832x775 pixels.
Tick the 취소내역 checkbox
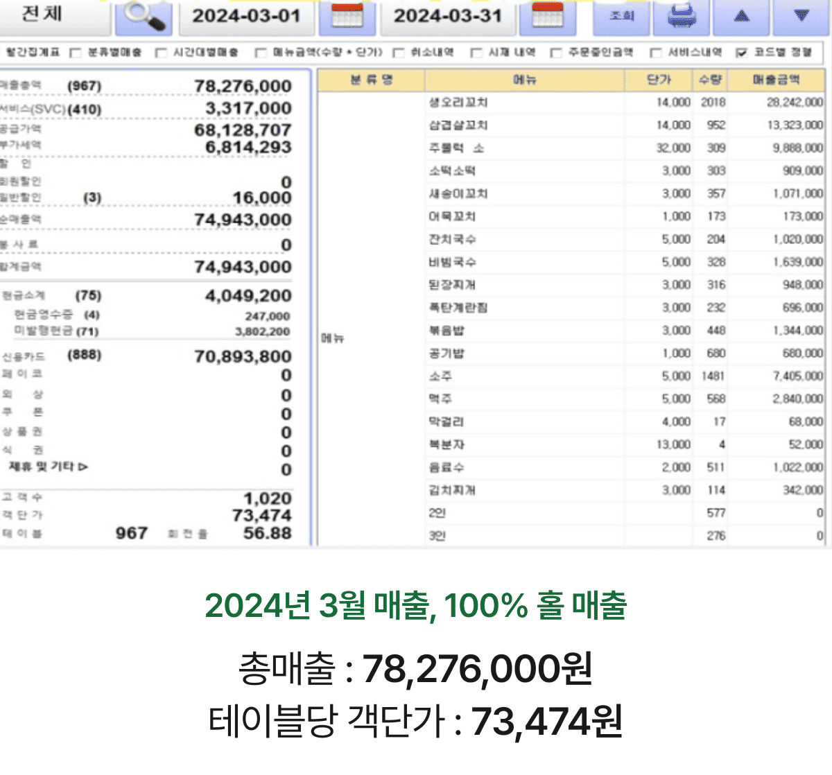[399, 53]
